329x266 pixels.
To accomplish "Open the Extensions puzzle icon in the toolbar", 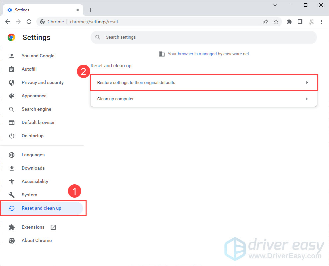I will pyautogui.click(x=289, y=22).
